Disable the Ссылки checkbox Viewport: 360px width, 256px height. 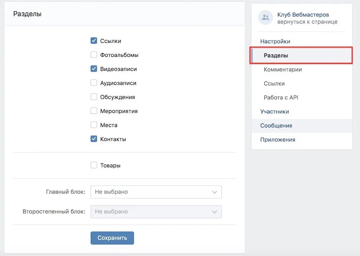pos(94,40)
